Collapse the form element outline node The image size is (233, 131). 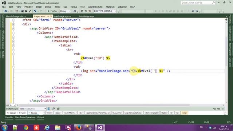(x=13, y=20)
